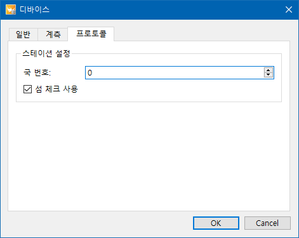Uncheck the 섬 체크 사용 checkbox
Viewport: 299px width, 238px height.
coord(27,89)
